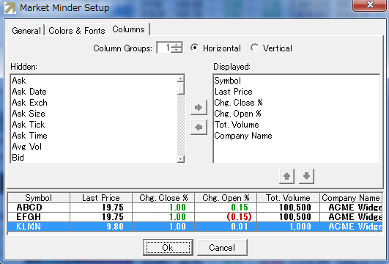Switch to the General tab
Image resolution: width=389 pixels, height=264 pixels.
26,31
